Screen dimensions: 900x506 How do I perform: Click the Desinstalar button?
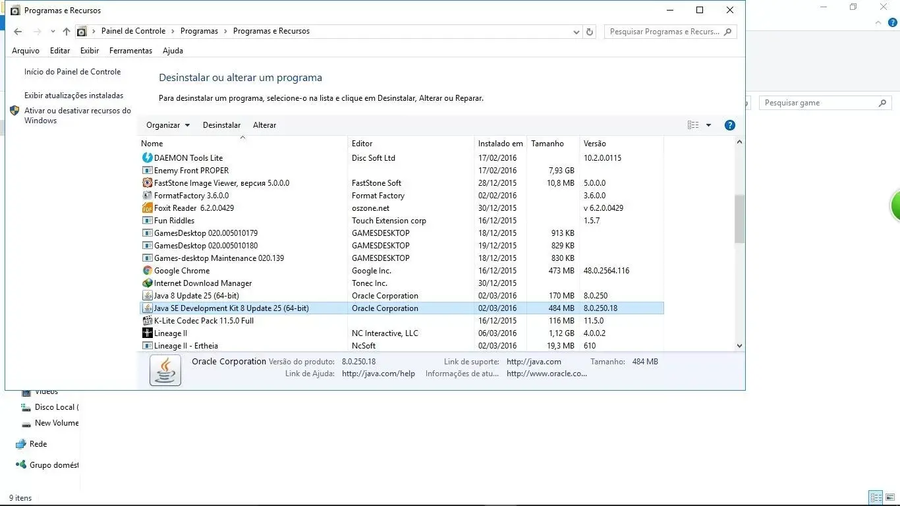(x=221, y=125)
